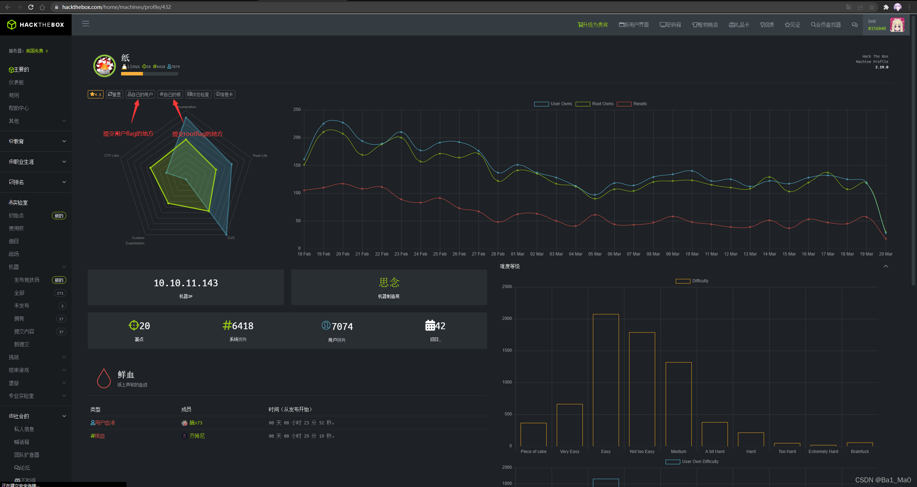Open browser extensions puzzle icon
This screenshot has height=487, width=917.
886,7
